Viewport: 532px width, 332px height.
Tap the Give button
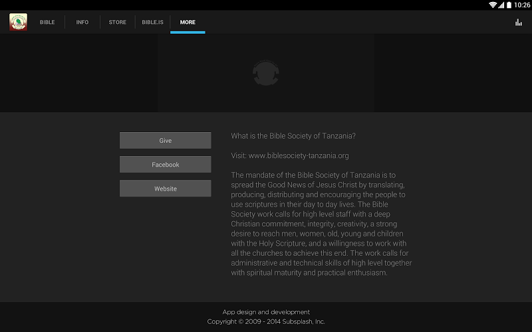pos(165,140)
